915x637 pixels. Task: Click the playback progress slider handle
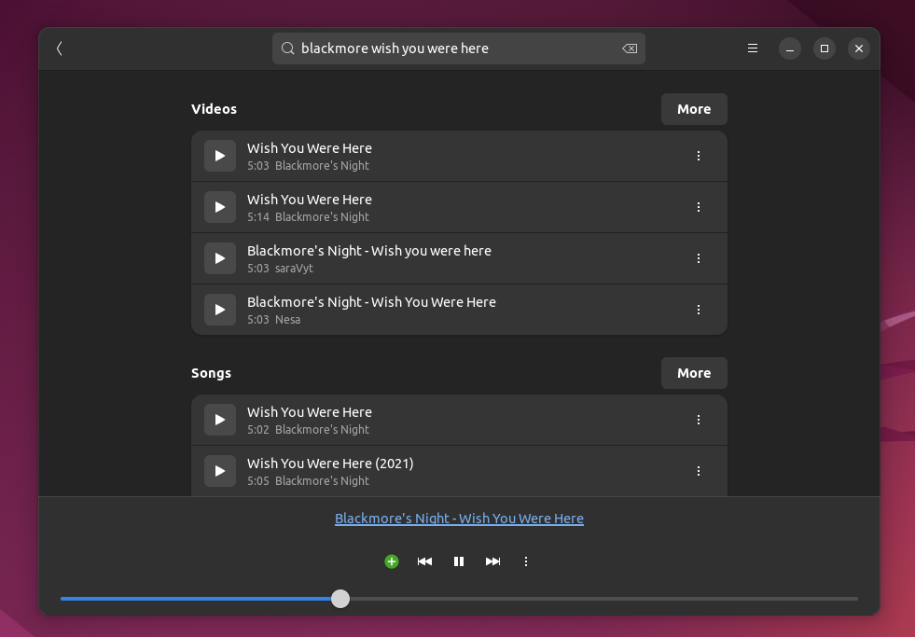(340, 599)
